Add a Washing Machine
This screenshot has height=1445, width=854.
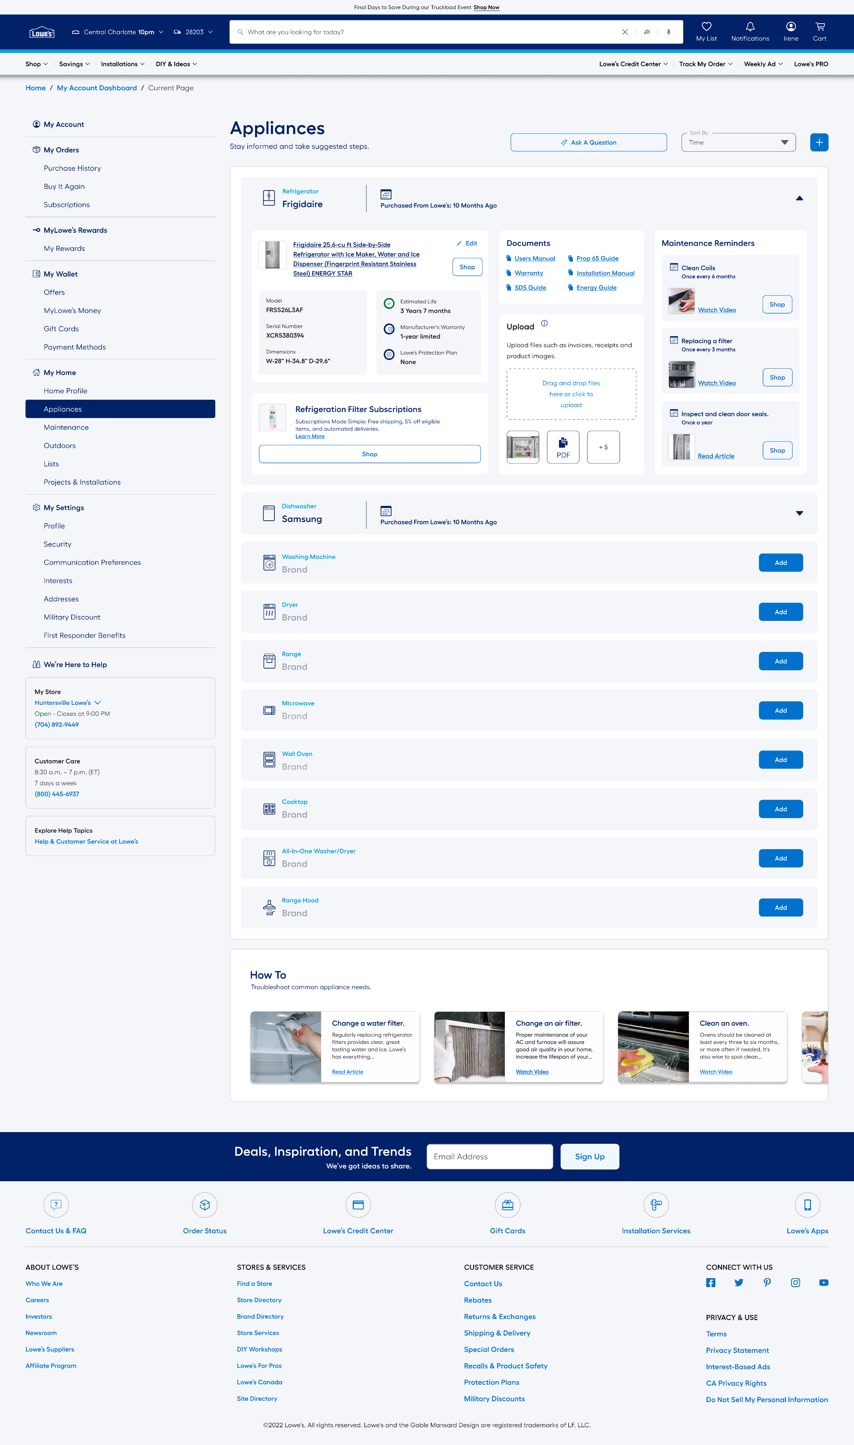pyautogui.click(x=780, y=563)
